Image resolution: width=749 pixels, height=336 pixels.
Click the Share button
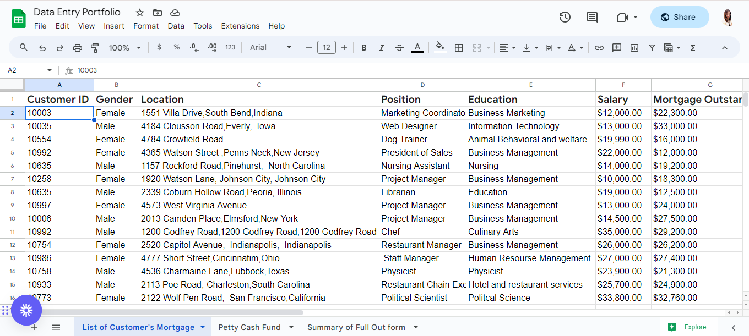coord(680,17)
